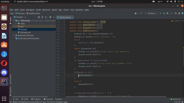This screenshot has height=103, width=184.
Task: Open the en keyboard layout dropdown
Action: (160, 1)
